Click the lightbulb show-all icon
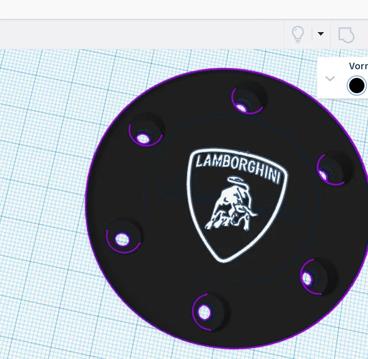 (298, 34)
